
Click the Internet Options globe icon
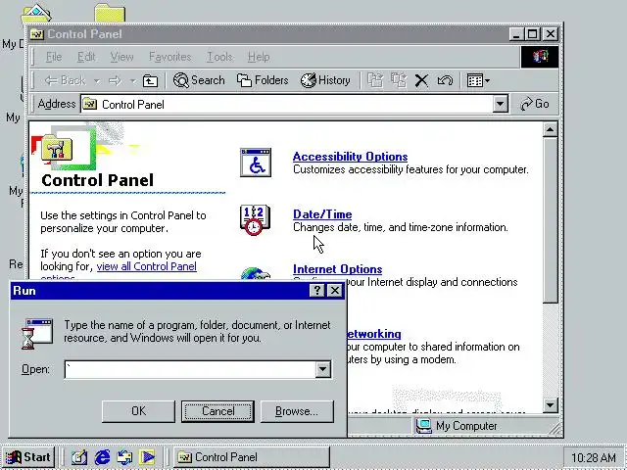coord(255,274)
